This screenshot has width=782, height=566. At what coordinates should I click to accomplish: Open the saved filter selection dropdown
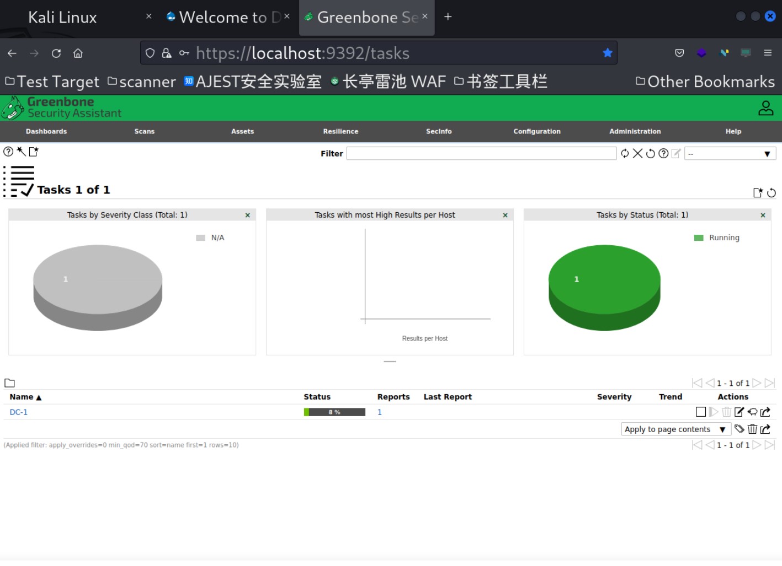(x=730, y=154)
